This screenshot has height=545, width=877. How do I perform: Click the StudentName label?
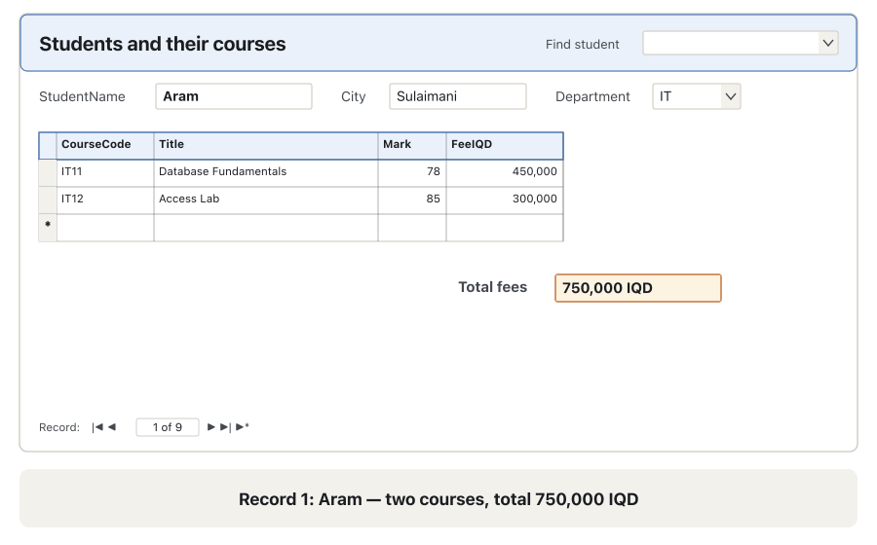(x=82, y=96)
